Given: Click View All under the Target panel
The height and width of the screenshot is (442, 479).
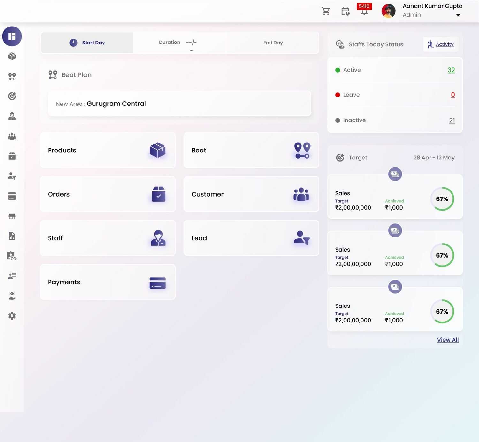Looking at the screenshot, I should (x=448, y=340).
